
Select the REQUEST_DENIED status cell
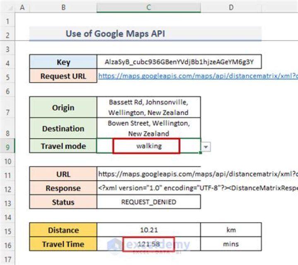[x=149, y=202]
